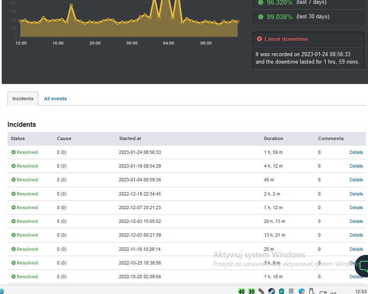
Task: Click the 45 m duration cell
Action: coord(269,180)
